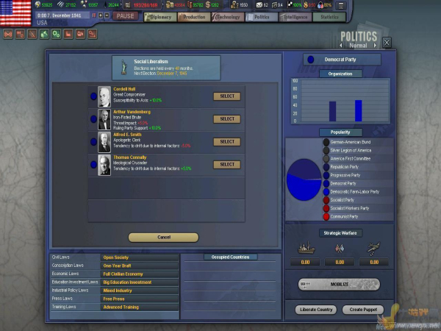Screen dimensions: 441x331
Task: Open the Intelligence tab
Action: [x=295, y=17]
